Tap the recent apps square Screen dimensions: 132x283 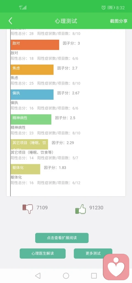94,276
